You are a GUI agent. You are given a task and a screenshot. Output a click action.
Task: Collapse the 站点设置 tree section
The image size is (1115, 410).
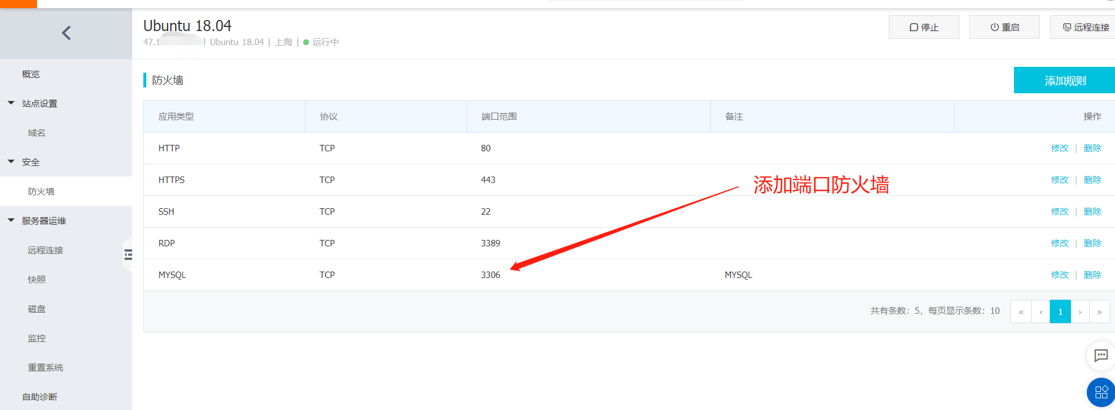click(x=11, y=103)
